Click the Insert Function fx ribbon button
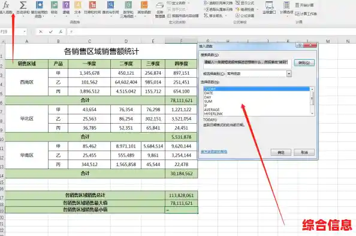Screen dimensions: 356x236 (6, 7)
